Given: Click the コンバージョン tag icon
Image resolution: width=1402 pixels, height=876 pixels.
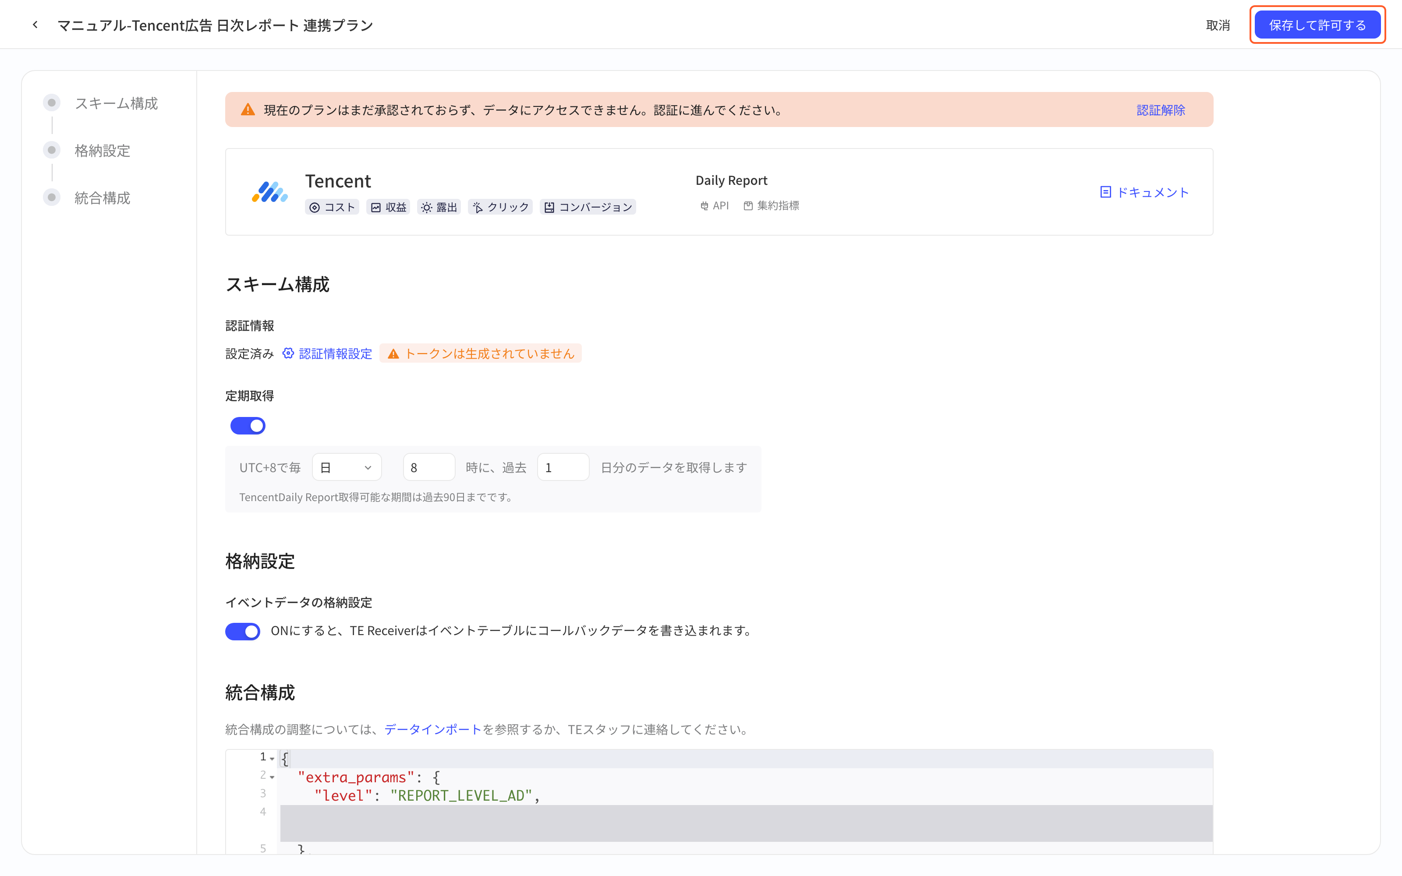Looking at the screenshot, I should 549,208.
